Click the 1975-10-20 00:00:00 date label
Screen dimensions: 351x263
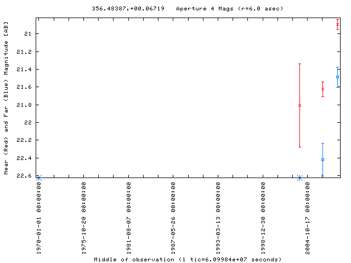point(83,218)
